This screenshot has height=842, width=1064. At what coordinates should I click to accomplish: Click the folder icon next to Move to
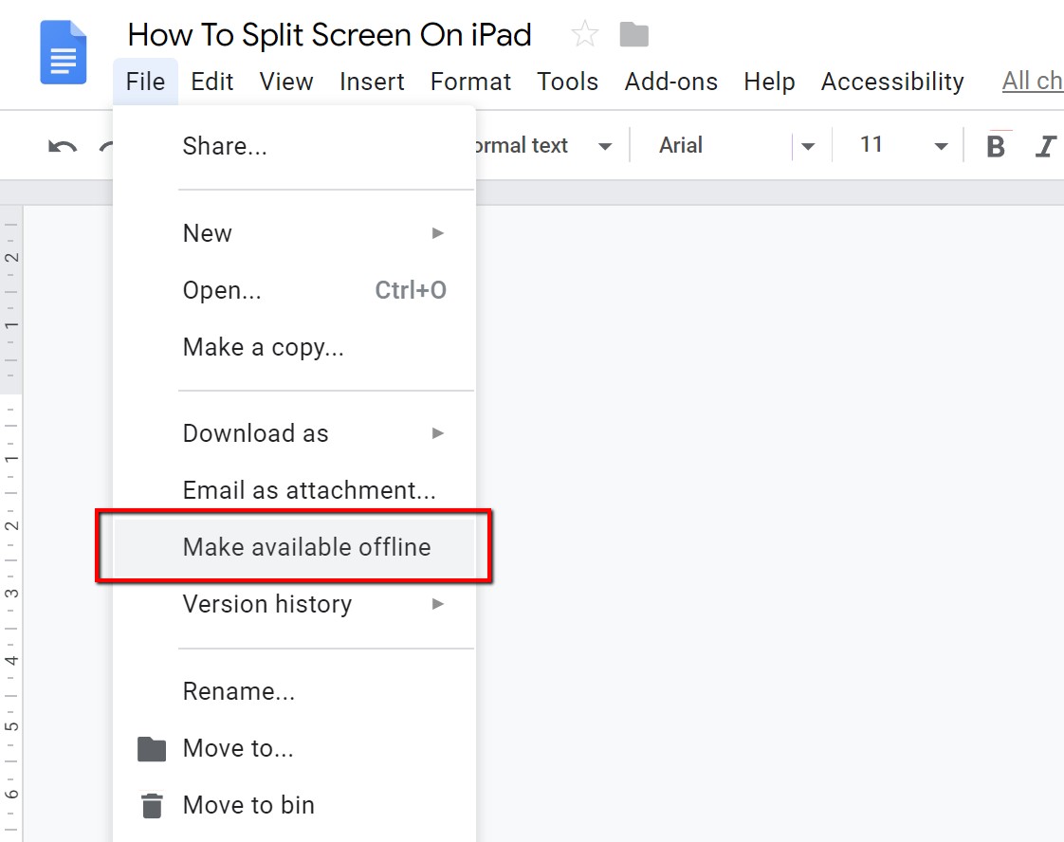(x=152, y=748)
